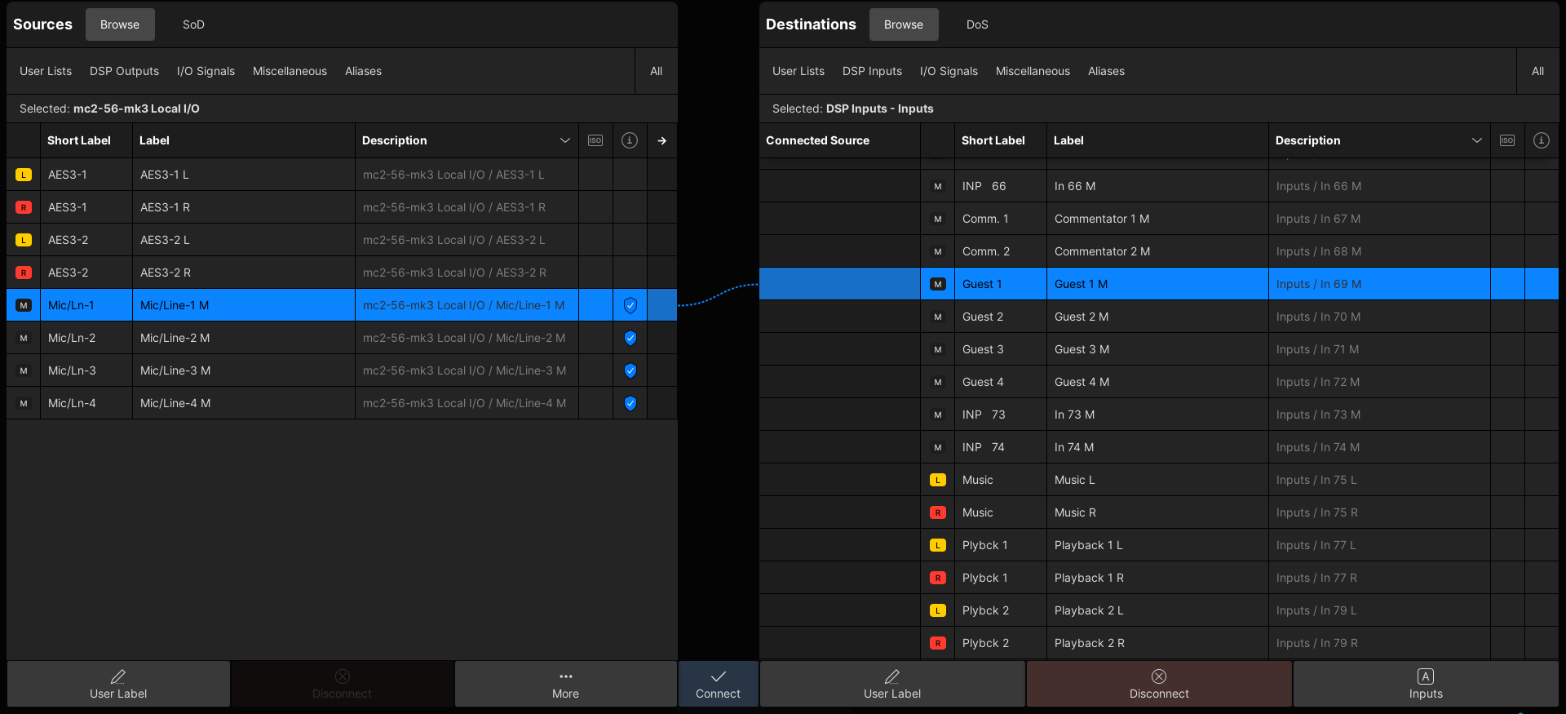The width and height of the screenshot is (1566, 714).
Task: Expand Destinations Description column dropdown
Action: 1476,140
